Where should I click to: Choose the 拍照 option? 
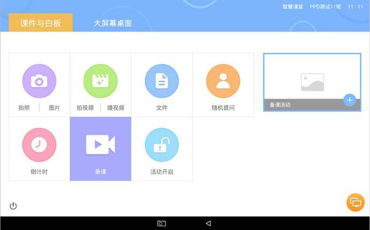[24, 108]
